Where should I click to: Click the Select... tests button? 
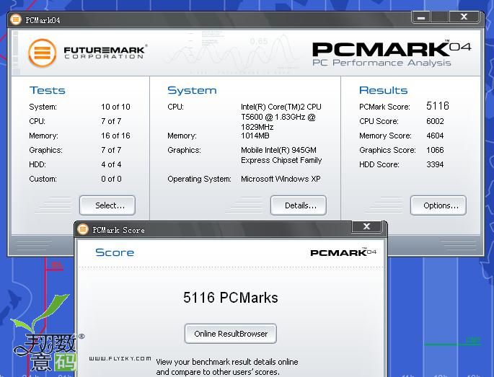pyautogui.click(x=107, y=205)
